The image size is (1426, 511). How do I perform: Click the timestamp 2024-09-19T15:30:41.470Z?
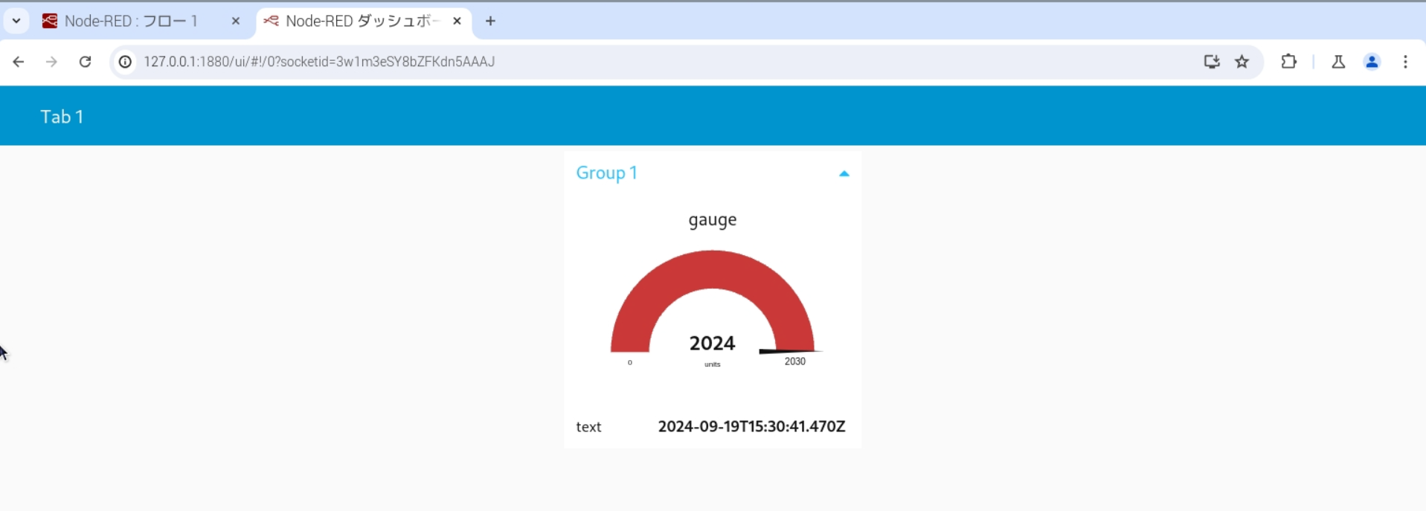tap(751, 426)
